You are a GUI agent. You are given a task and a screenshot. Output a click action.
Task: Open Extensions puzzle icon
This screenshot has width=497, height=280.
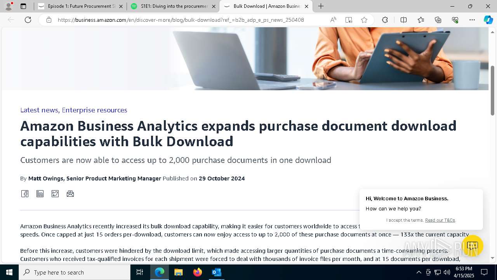click(385, 20)
